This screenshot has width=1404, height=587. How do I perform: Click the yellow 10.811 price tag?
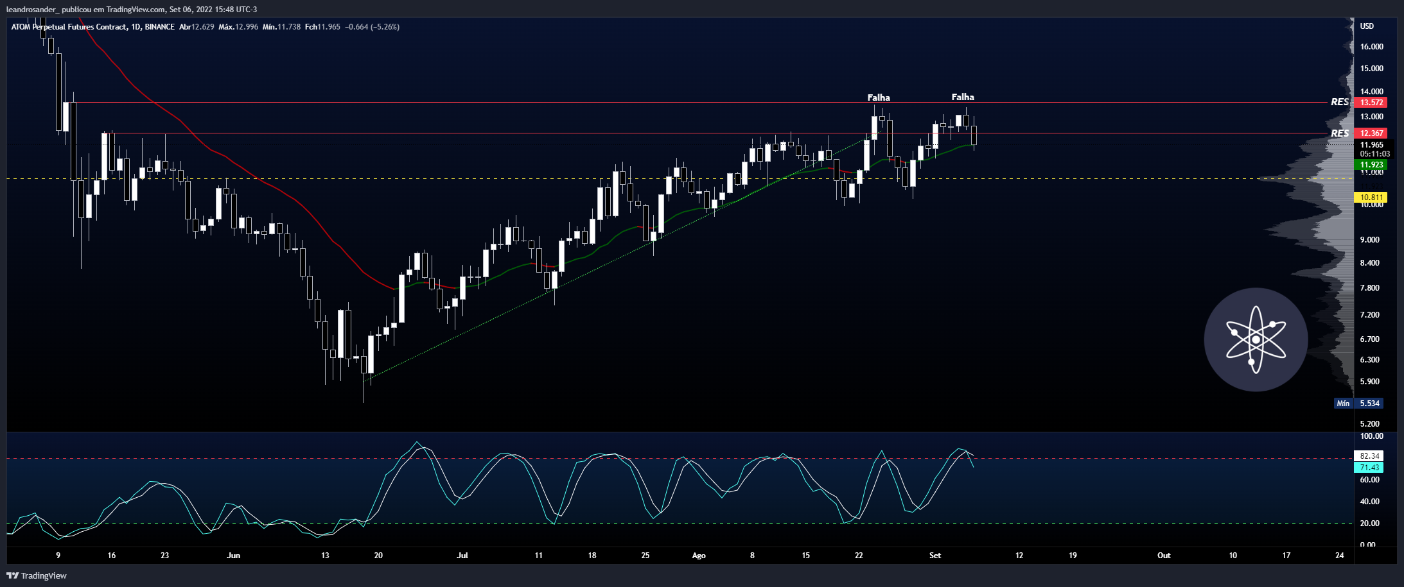1371,198
